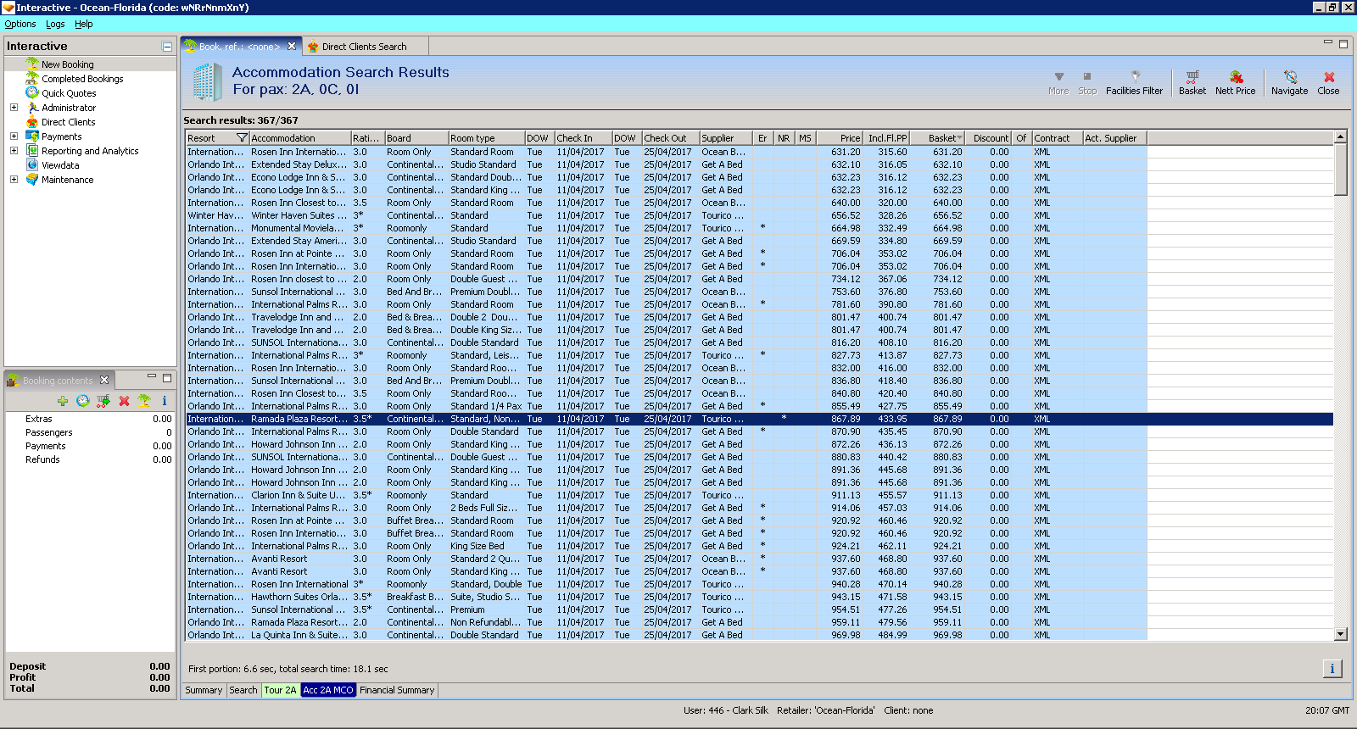This screenshot has width=1357, height=729.
Task: Click the Facilities Filter funnel toolbar button
Action: 1134,83
